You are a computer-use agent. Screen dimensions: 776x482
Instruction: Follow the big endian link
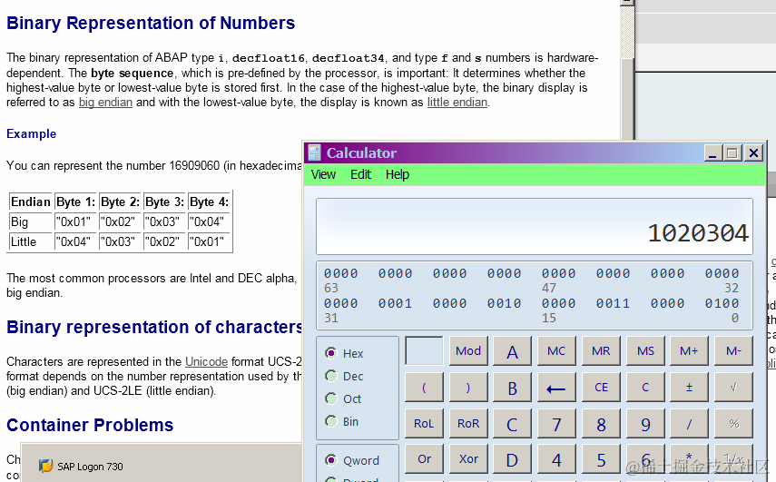[105, 102]
